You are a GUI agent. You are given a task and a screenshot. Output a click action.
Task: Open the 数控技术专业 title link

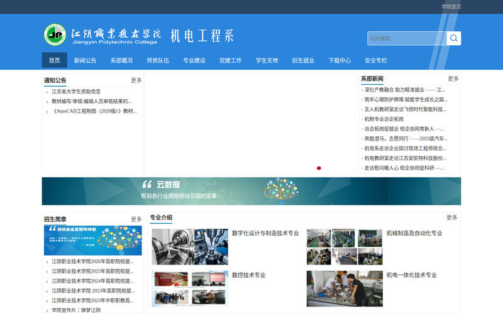[x=248, y=275]
